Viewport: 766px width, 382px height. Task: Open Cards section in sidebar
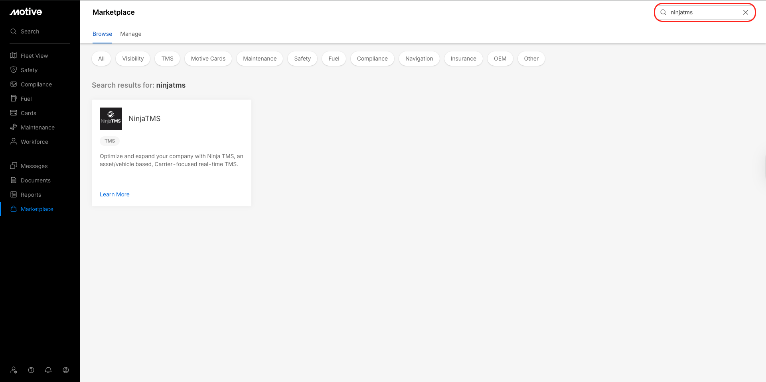click(28, 113)
